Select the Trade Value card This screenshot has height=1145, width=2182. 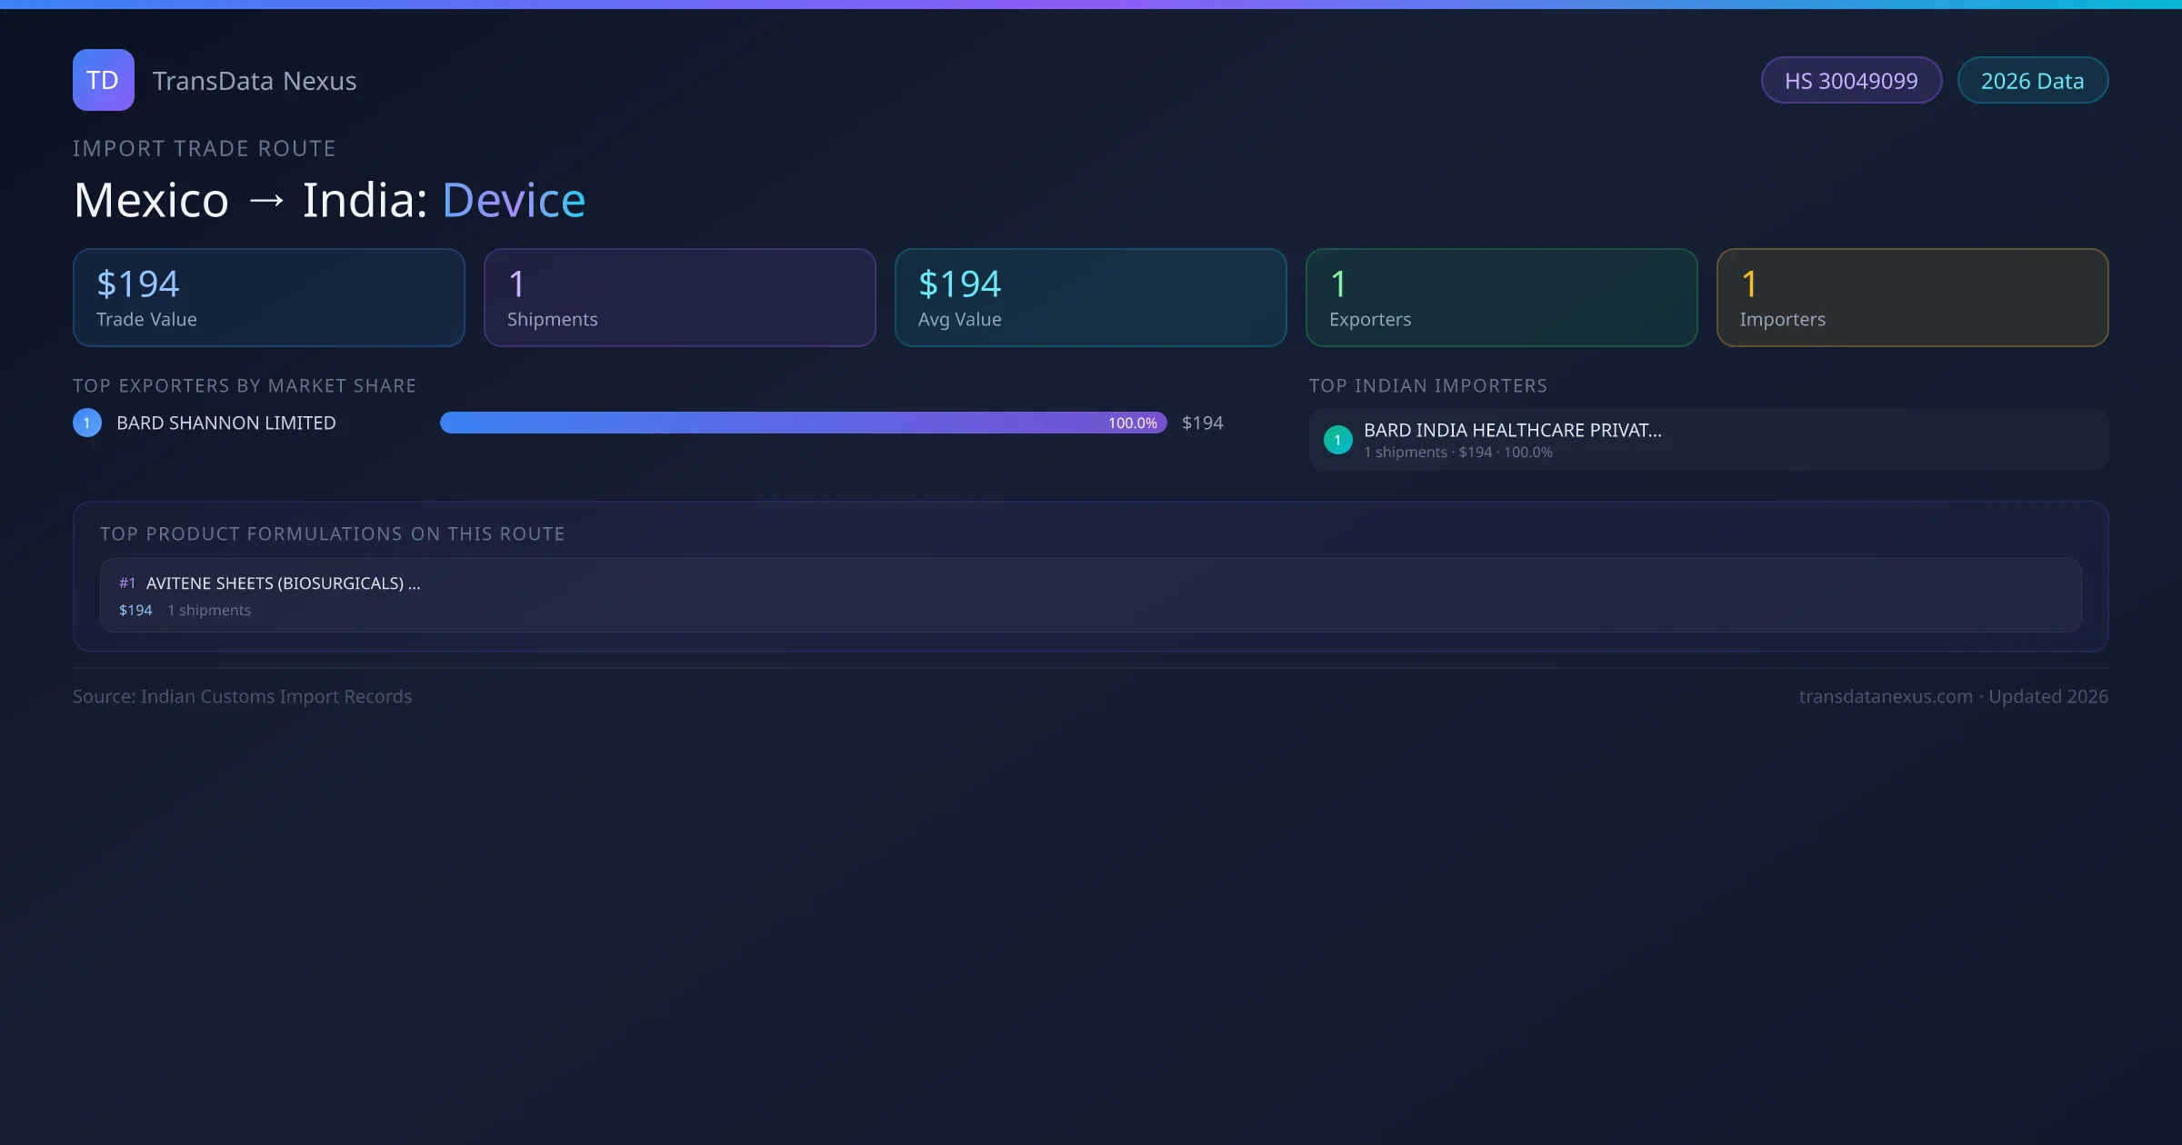pyautogui.click(x=268, y=297)
